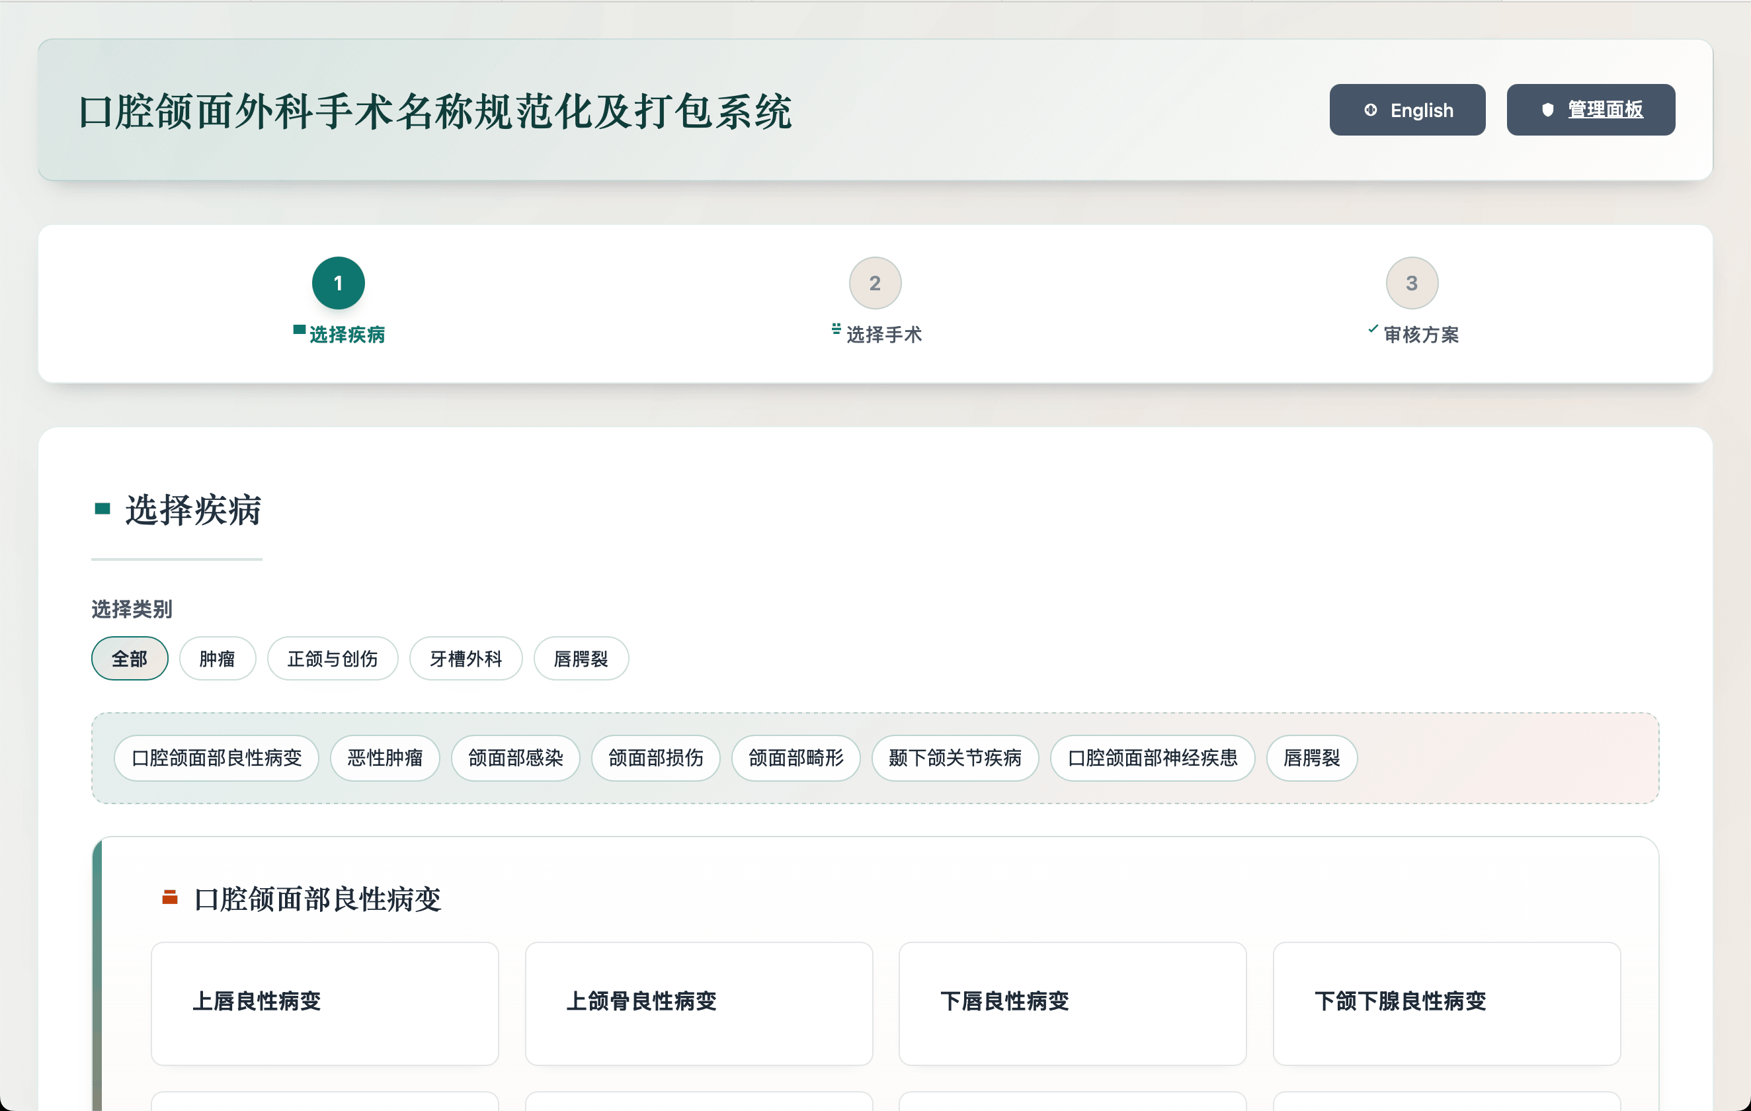Jump to 颌面部畸形 subcategory chip
Viewport: 1751px width, 1111px height.
click(x=795, y=759)
